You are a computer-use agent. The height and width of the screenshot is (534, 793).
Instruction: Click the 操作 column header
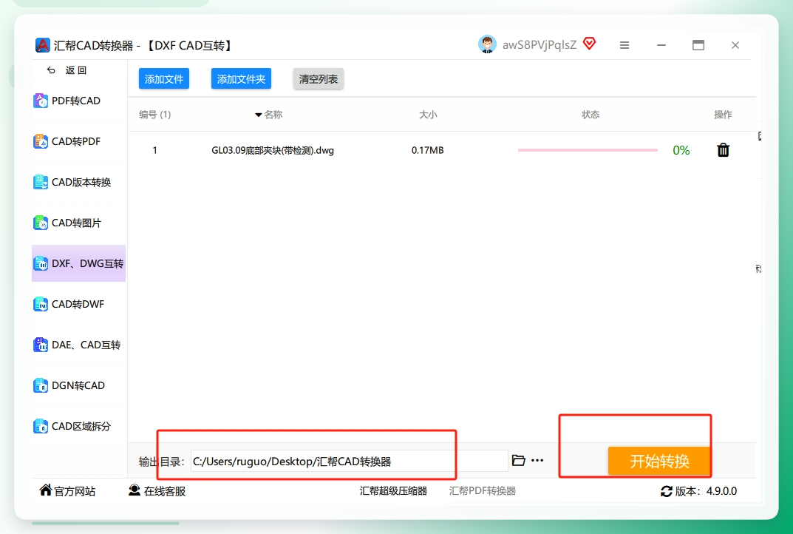point(723,115)
